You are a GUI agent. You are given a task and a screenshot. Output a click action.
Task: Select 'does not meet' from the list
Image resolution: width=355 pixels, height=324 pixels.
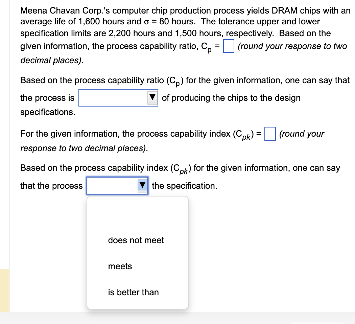pyautogui.click(x=136, y=240)
